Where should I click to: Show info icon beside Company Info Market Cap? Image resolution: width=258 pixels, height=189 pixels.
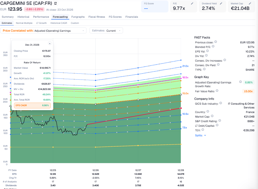tap(212, 116)
